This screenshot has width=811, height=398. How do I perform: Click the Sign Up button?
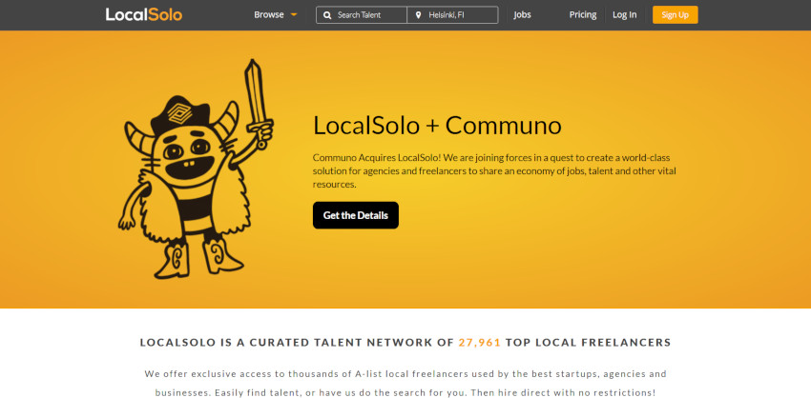(675, 15)
